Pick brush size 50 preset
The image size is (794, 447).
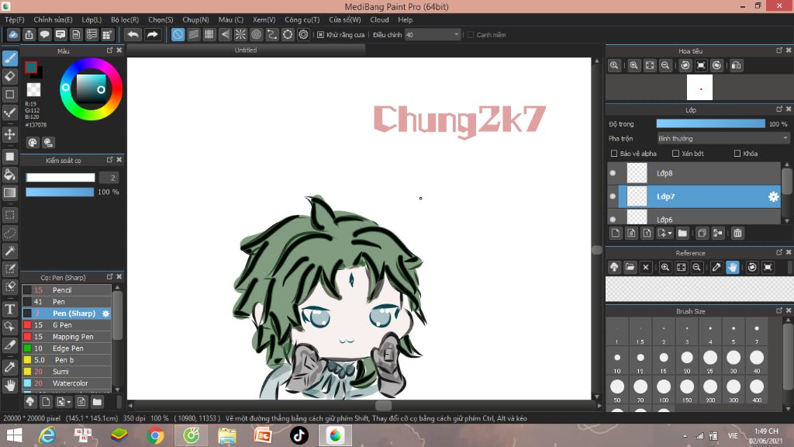(617, 387)
